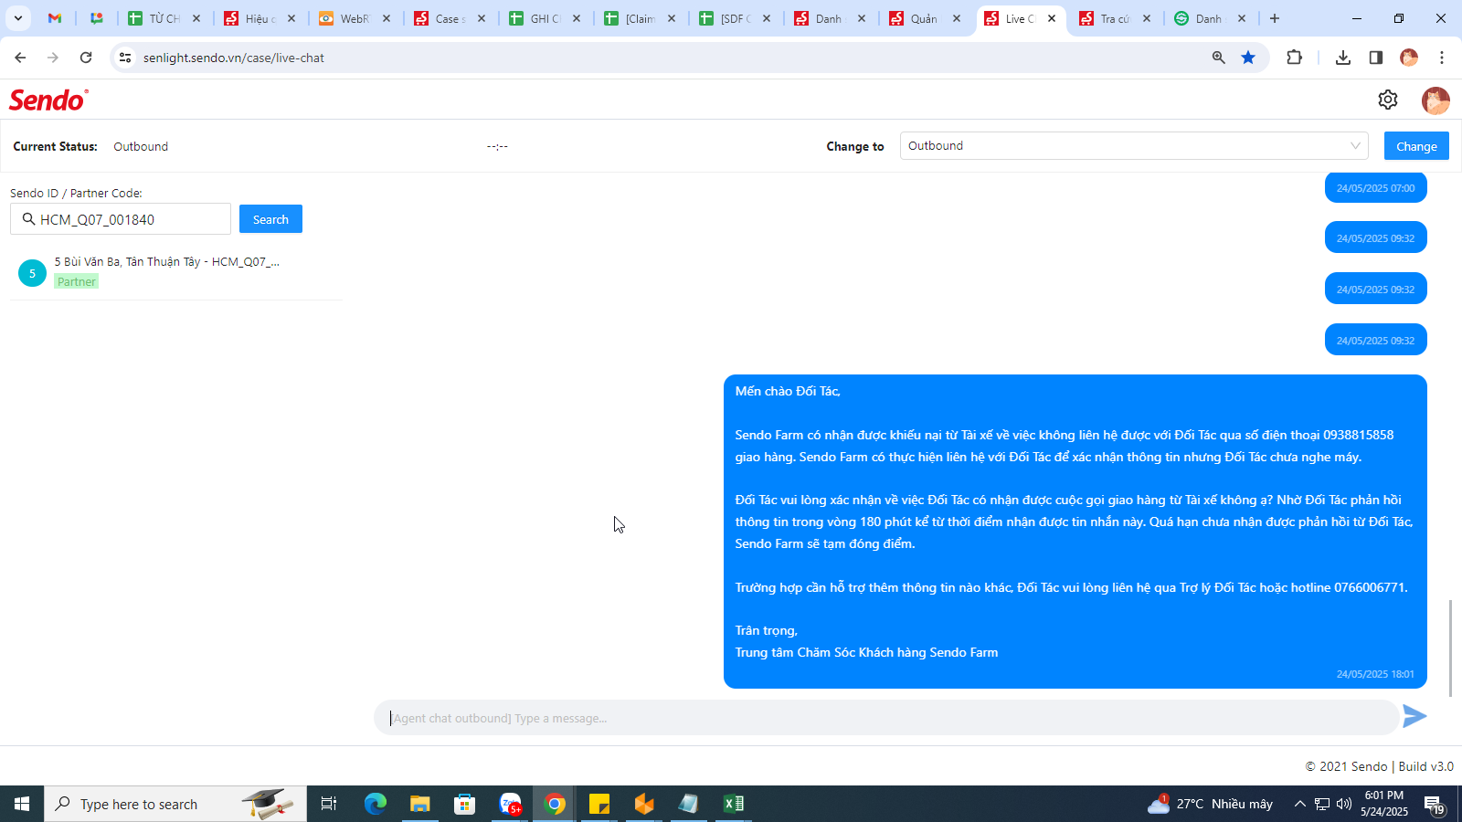Open the settings gear icon in Sendo header
This screenshot has width=1462, height=822.
[x=1388, y=100]
